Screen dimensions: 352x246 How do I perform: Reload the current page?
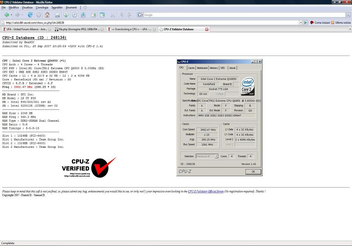30,15
